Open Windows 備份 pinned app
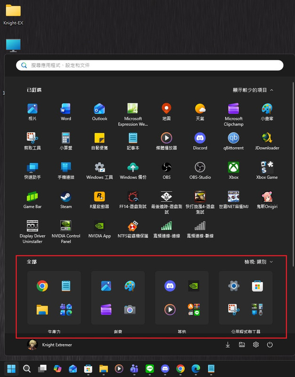The width and height of the screenshot is (295, 377). (x=133, y=171)
